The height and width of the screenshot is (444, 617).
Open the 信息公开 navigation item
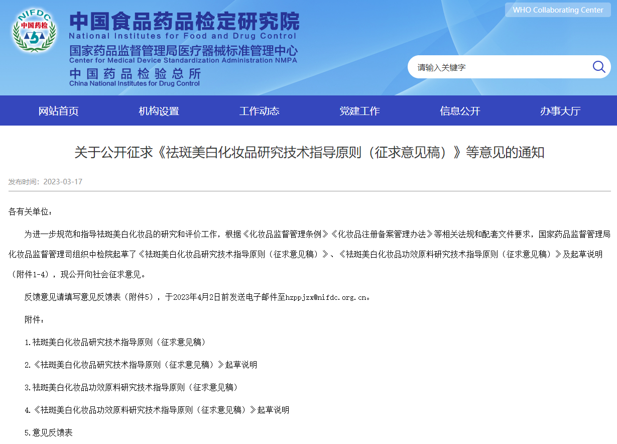[460, 111]
